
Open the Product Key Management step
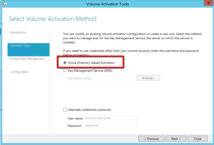(x=27, y=59)
